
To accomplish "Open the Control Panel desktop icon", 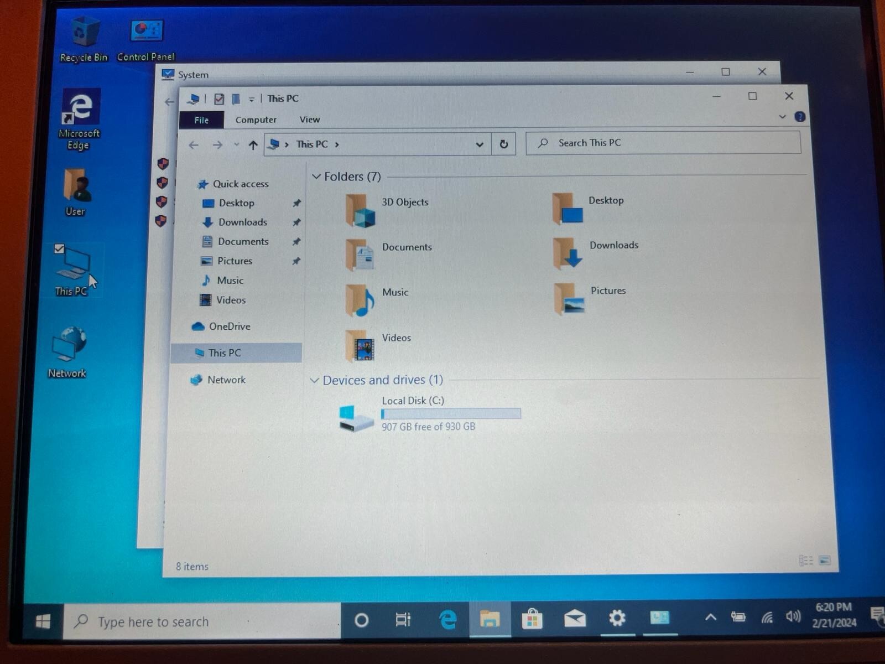I will [146, 40].
